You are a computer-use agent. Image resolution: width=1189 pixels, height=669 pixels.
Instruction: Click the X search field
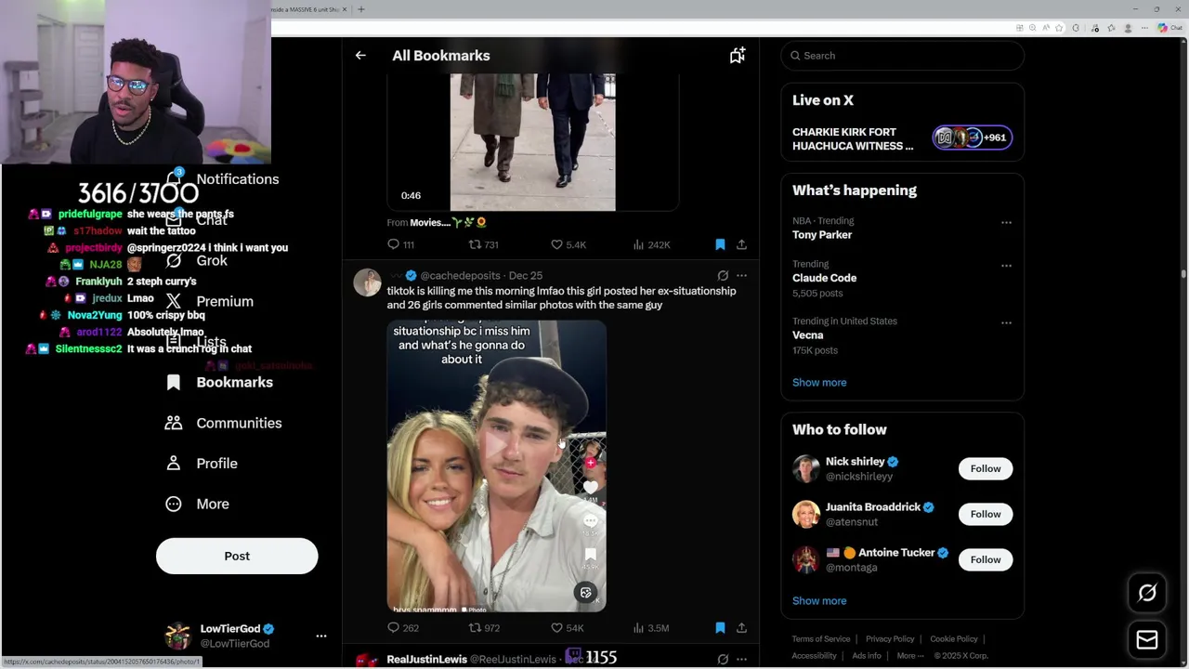(x=902, y=56)
